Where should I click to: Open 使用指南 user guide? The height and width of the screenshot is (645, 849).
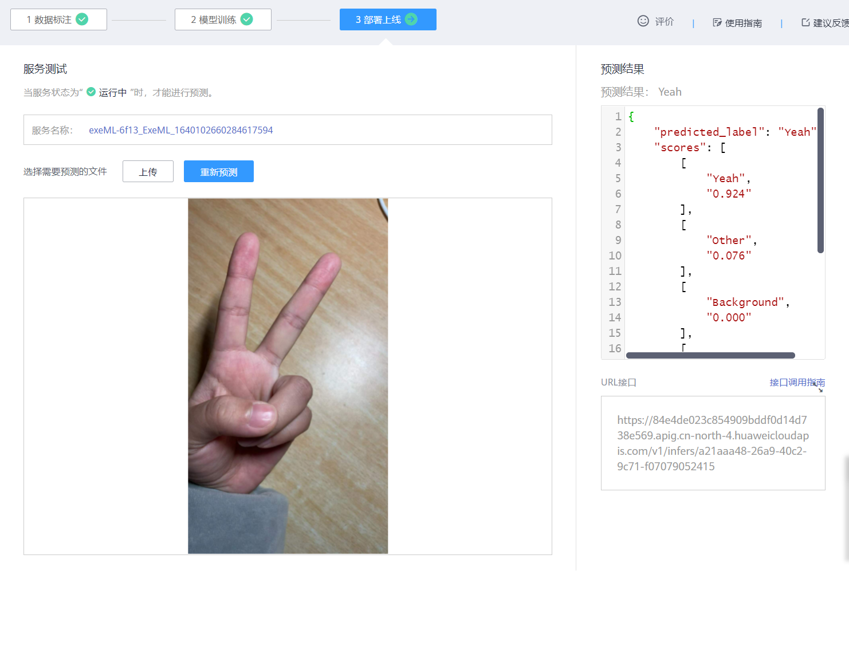click(744, 23)
